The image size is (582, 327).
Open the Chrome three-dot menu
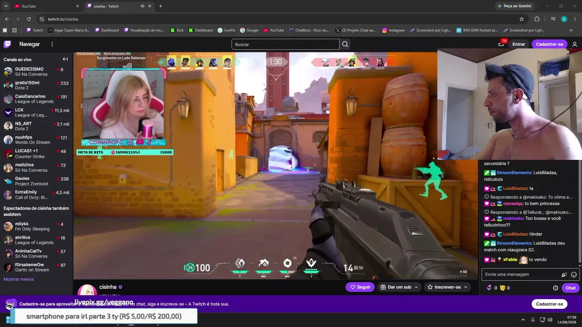(x=575, y=19)
